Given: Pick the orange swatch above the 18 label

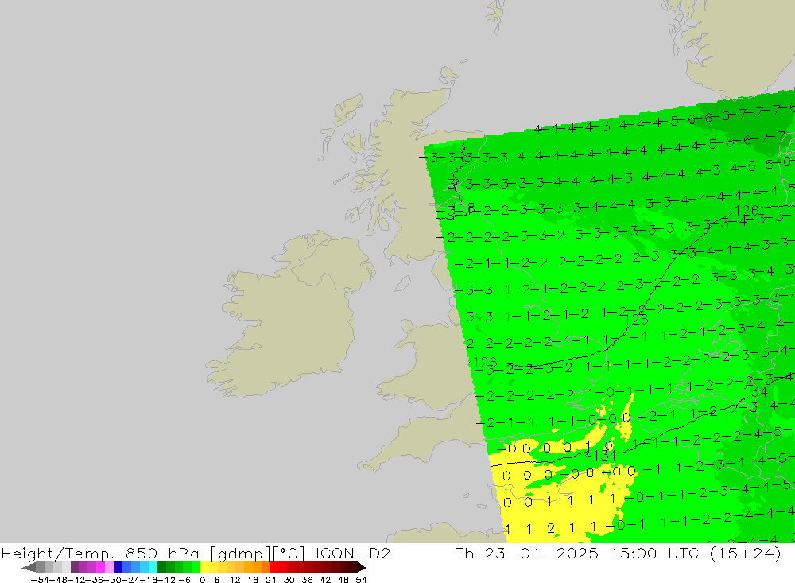Looking at the screenshot, I should tap(257, 567).
